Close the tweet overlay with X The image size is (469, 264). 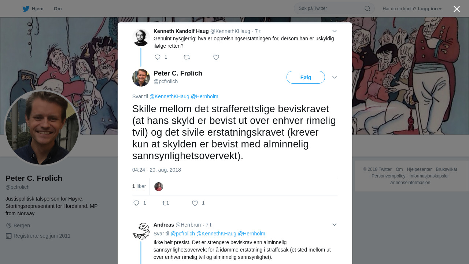coord(457,9)
